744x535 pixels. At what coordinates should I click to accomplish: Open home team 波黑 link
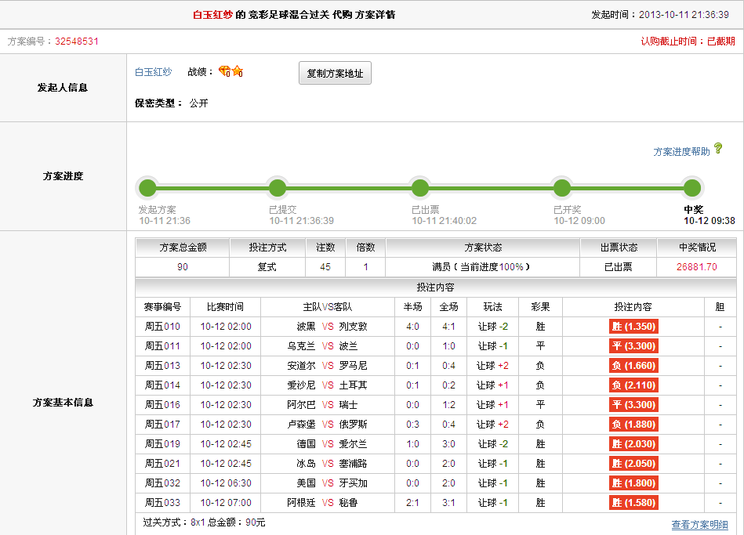point(306,327)
